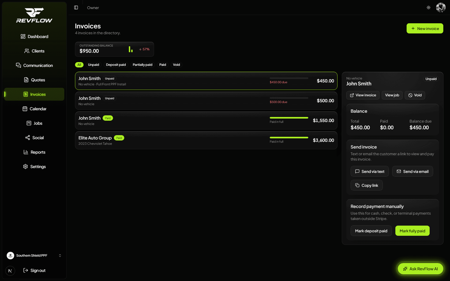
Task: Copy the invoice link
Action: pyautogui.click(x=367, y=185)
